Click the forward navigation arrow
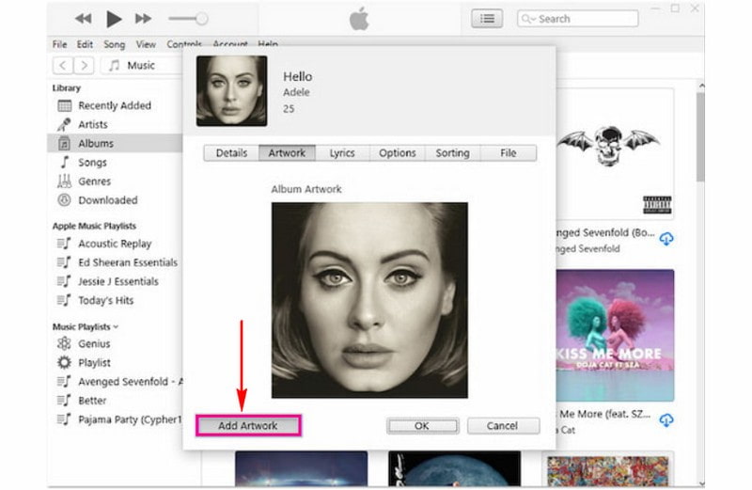752x490 pixels. pyautogui.click(x=85, y=65)
